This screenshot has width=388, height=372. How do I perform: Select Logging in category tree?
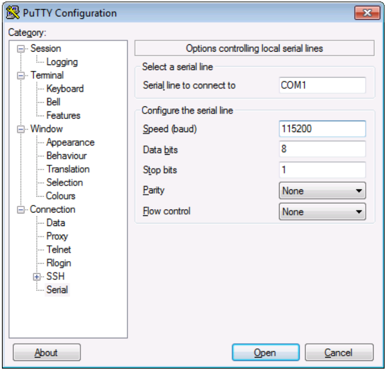point(62,62)
